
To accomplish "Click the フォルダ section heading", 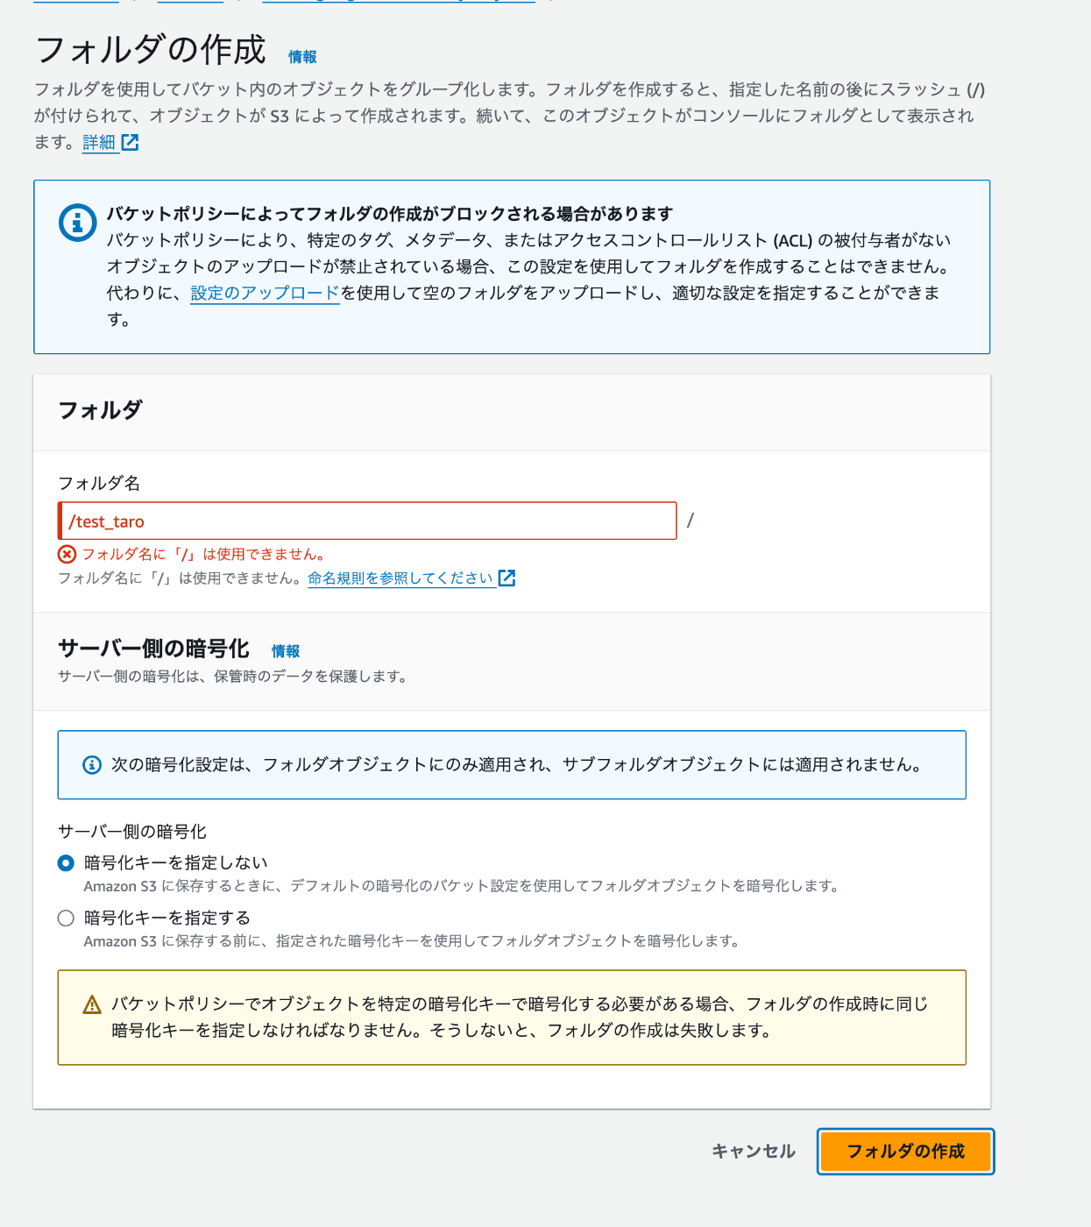I will 100,410.
